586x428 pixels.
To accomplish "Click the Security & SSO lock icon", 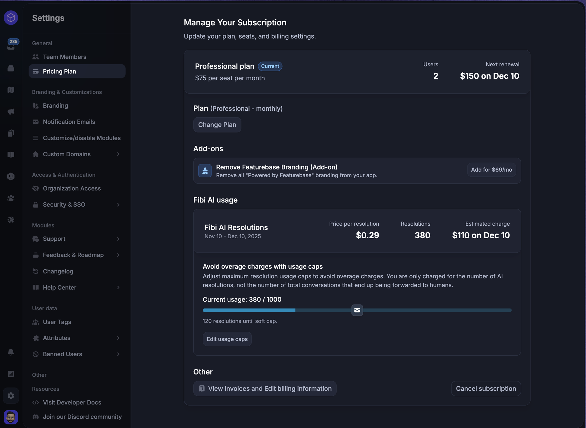I will (x=36, y=204).
